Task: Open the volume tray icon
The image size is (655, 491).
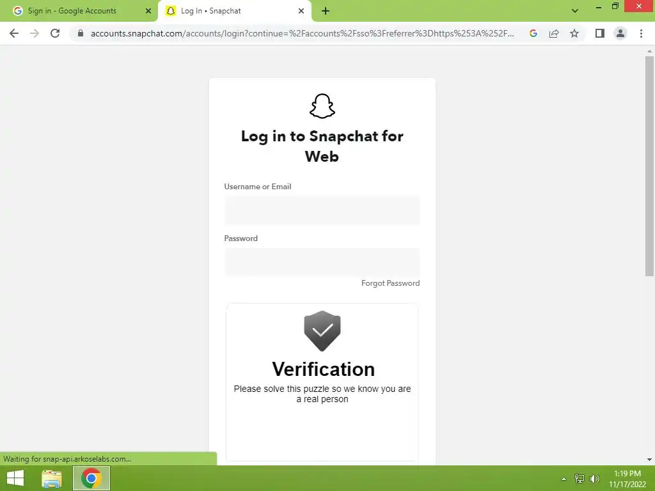Action: pos(595,478)
